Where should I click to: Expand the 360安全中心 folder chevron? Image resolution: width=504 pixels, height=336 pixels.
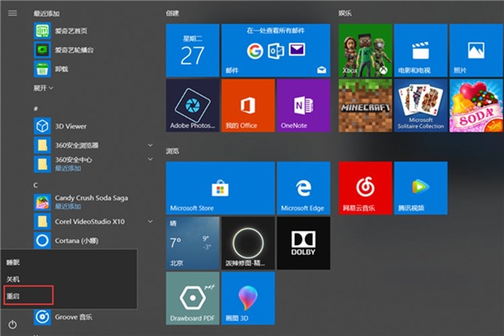(150, 159)
